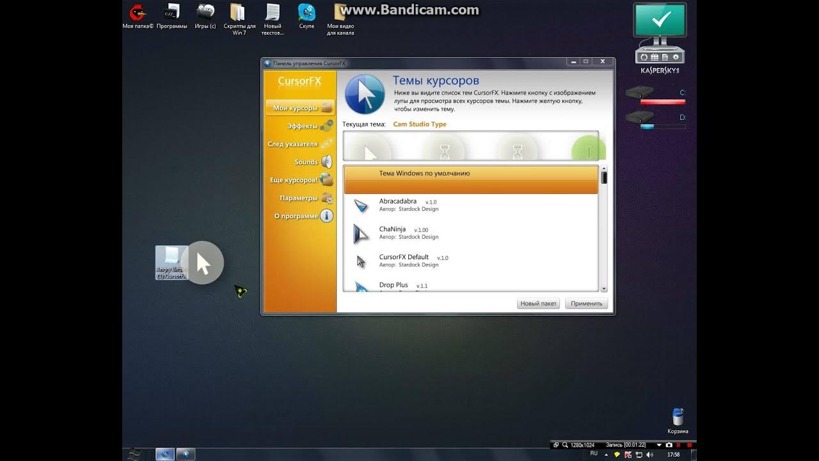Click the Kaspersky tray icon

(628, 454)
